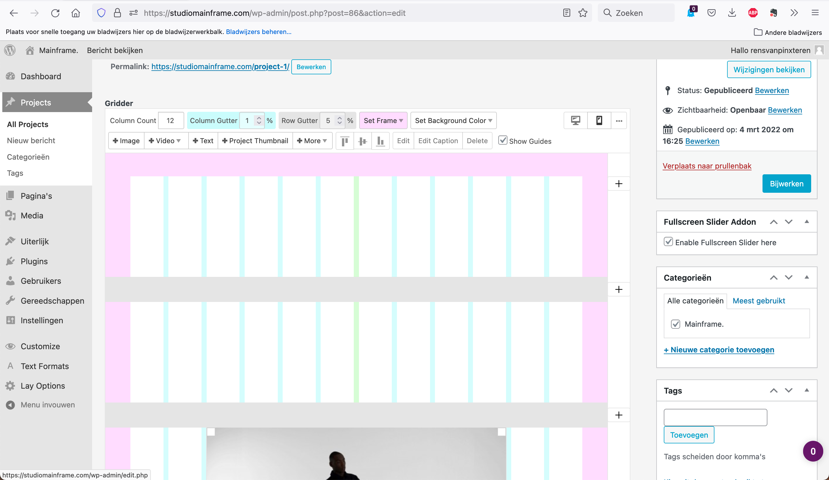Align selected elements to bottom
The height and width of the screenshot is (480, 829).
click(x=380, y=141)
